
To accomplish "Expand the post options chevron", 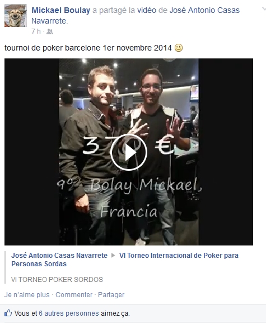I will pyautogui.click(x=264, y=8).
